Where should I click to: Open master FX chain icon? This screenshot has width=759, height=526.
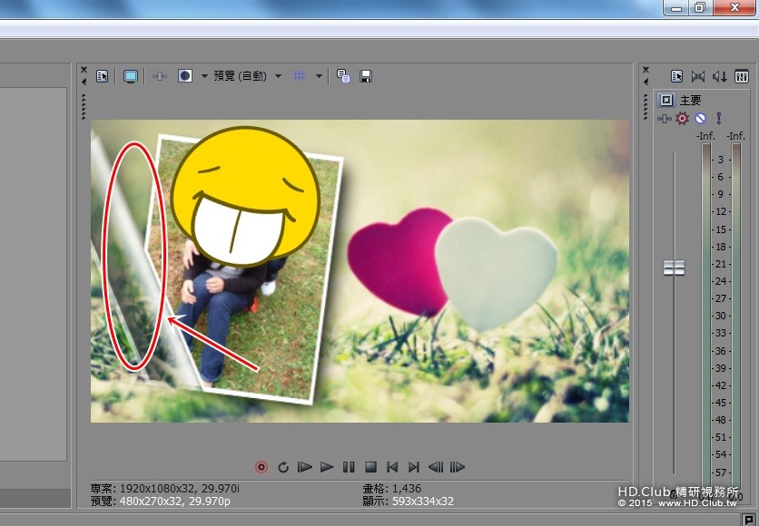pyautogui.click(x=664, y=119)
